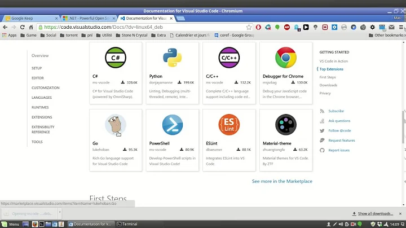Jump to Privacy in page outline
Screen dimensions: 406x228
tap(325, 93)
